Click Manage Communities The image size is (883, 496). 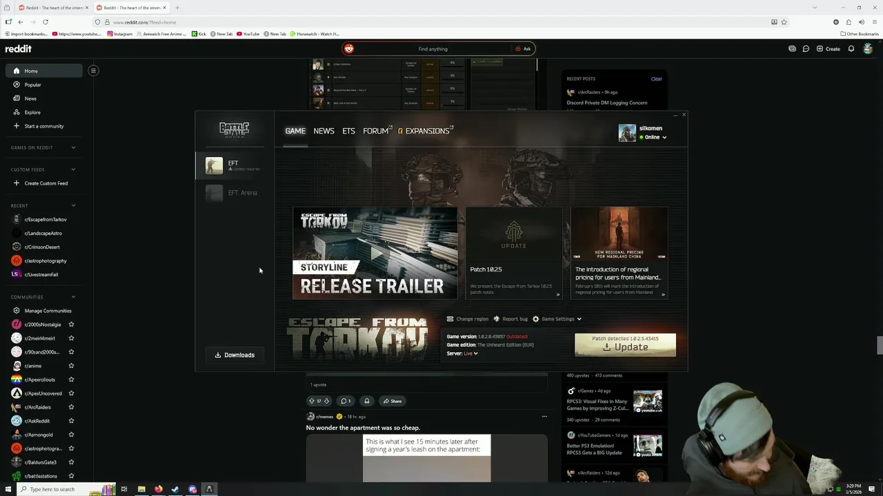[44, 311]
